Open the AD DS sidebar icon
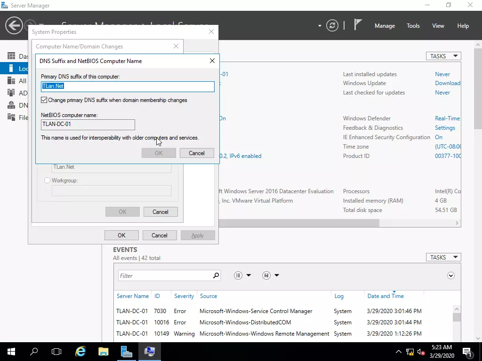The height and width of the screenshot is (361, 482). 11,93
